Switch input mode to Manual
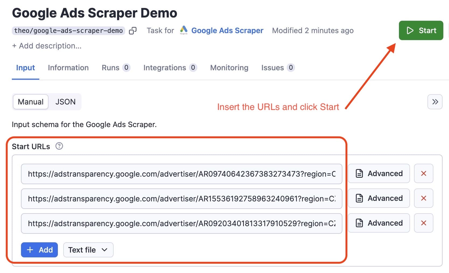The height and width of the screenshot is (273, 449). tap(30, 102)
